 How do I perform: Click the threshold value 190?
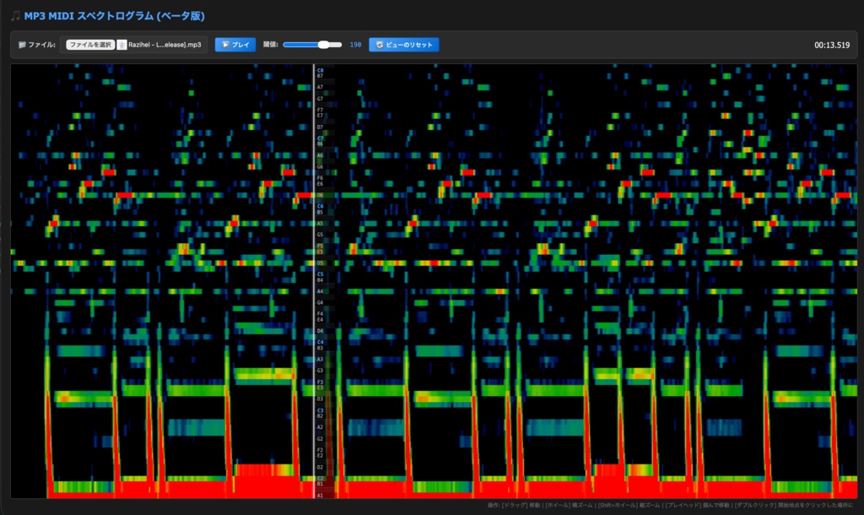click(x=355, y=45)
